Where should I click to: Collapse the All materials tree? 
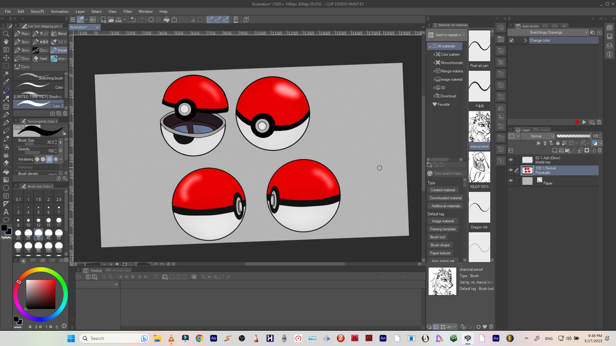click(x=430, y=46)
